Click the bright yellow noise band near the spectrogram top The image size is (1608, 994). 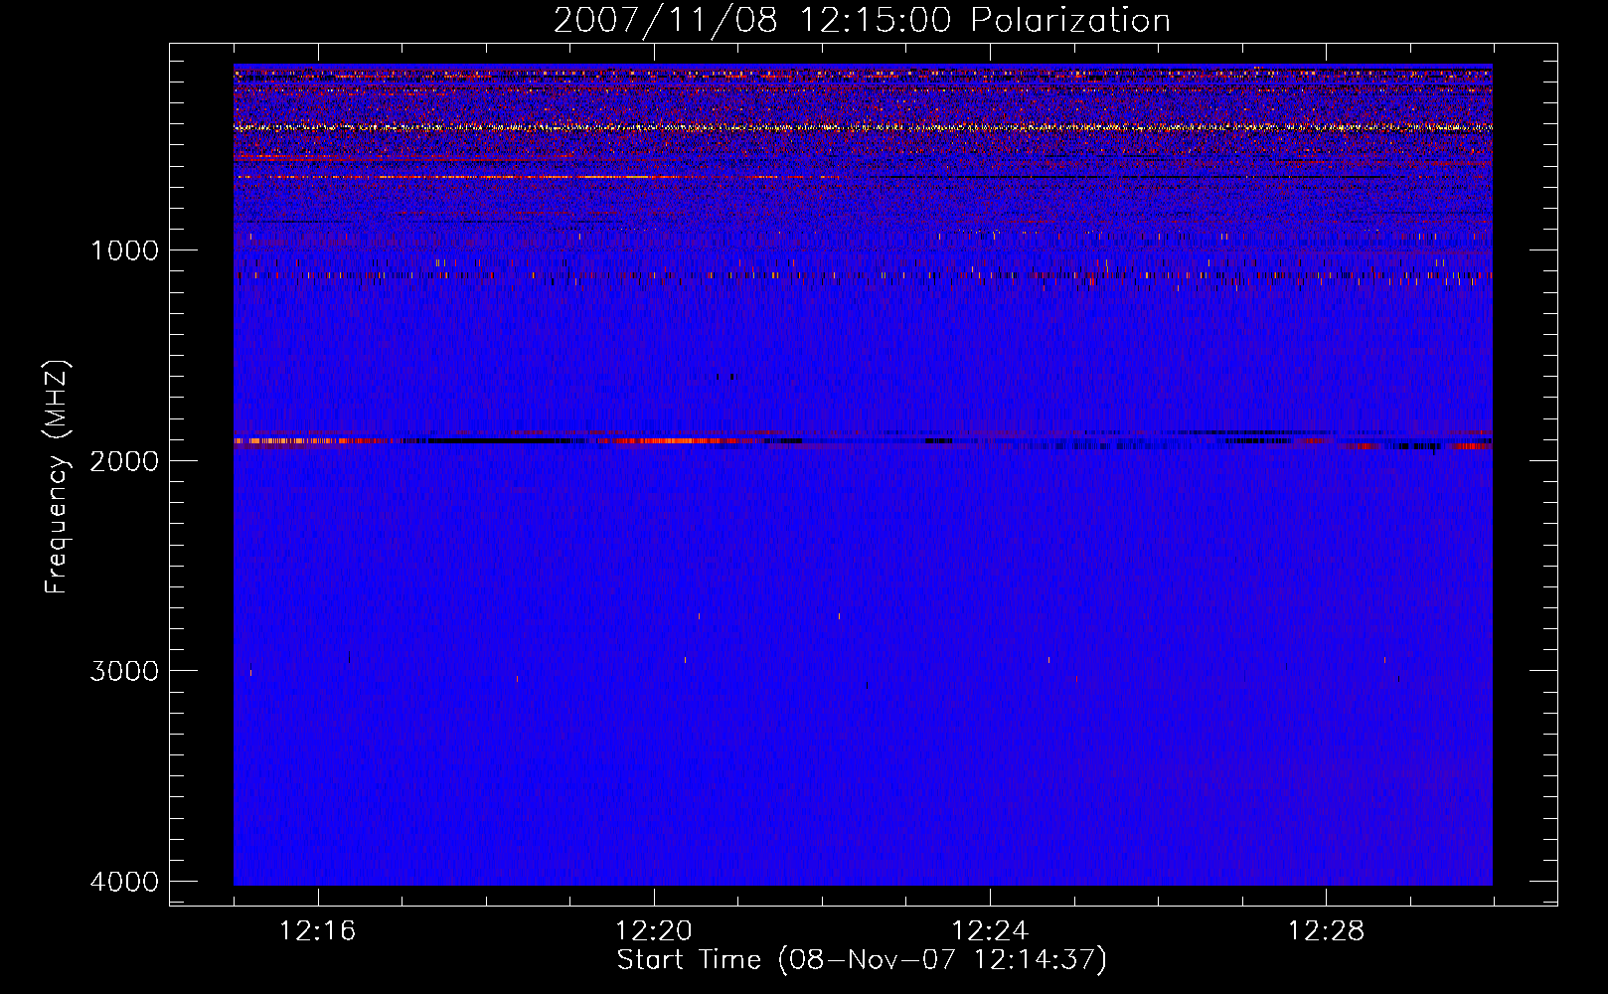tap(863, 127)
